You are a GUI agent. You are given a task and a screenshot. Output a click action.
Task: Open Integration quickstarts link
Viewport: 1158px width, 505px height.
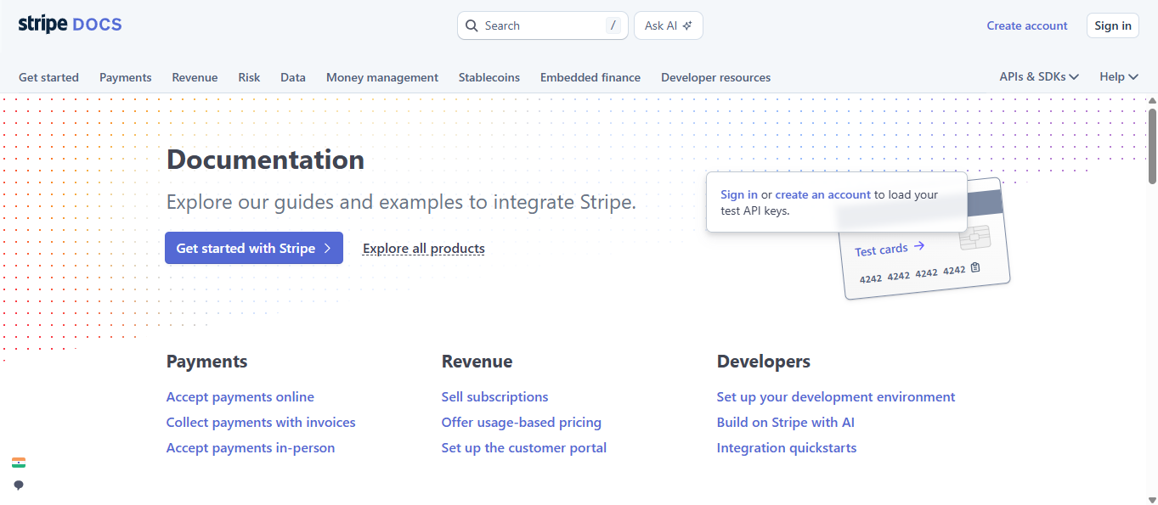(787, 448)
